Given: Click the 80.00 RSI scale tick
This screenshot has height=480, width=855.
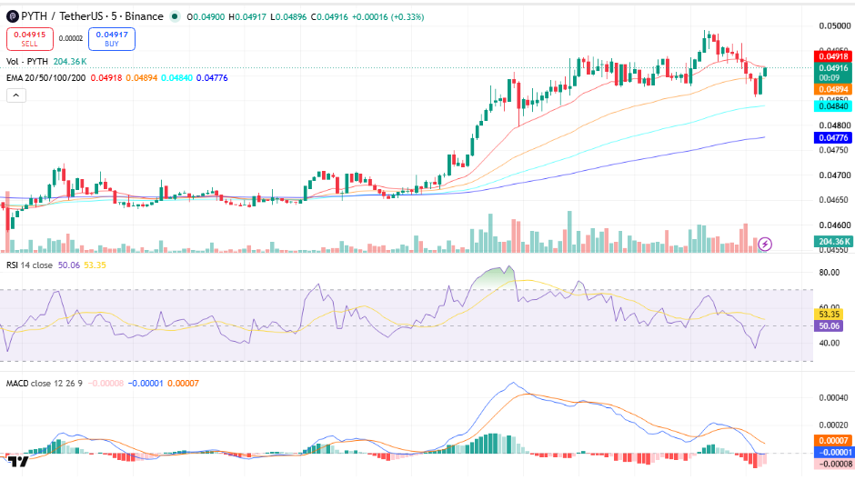Looking at the screenshot, I should (830, 273).
